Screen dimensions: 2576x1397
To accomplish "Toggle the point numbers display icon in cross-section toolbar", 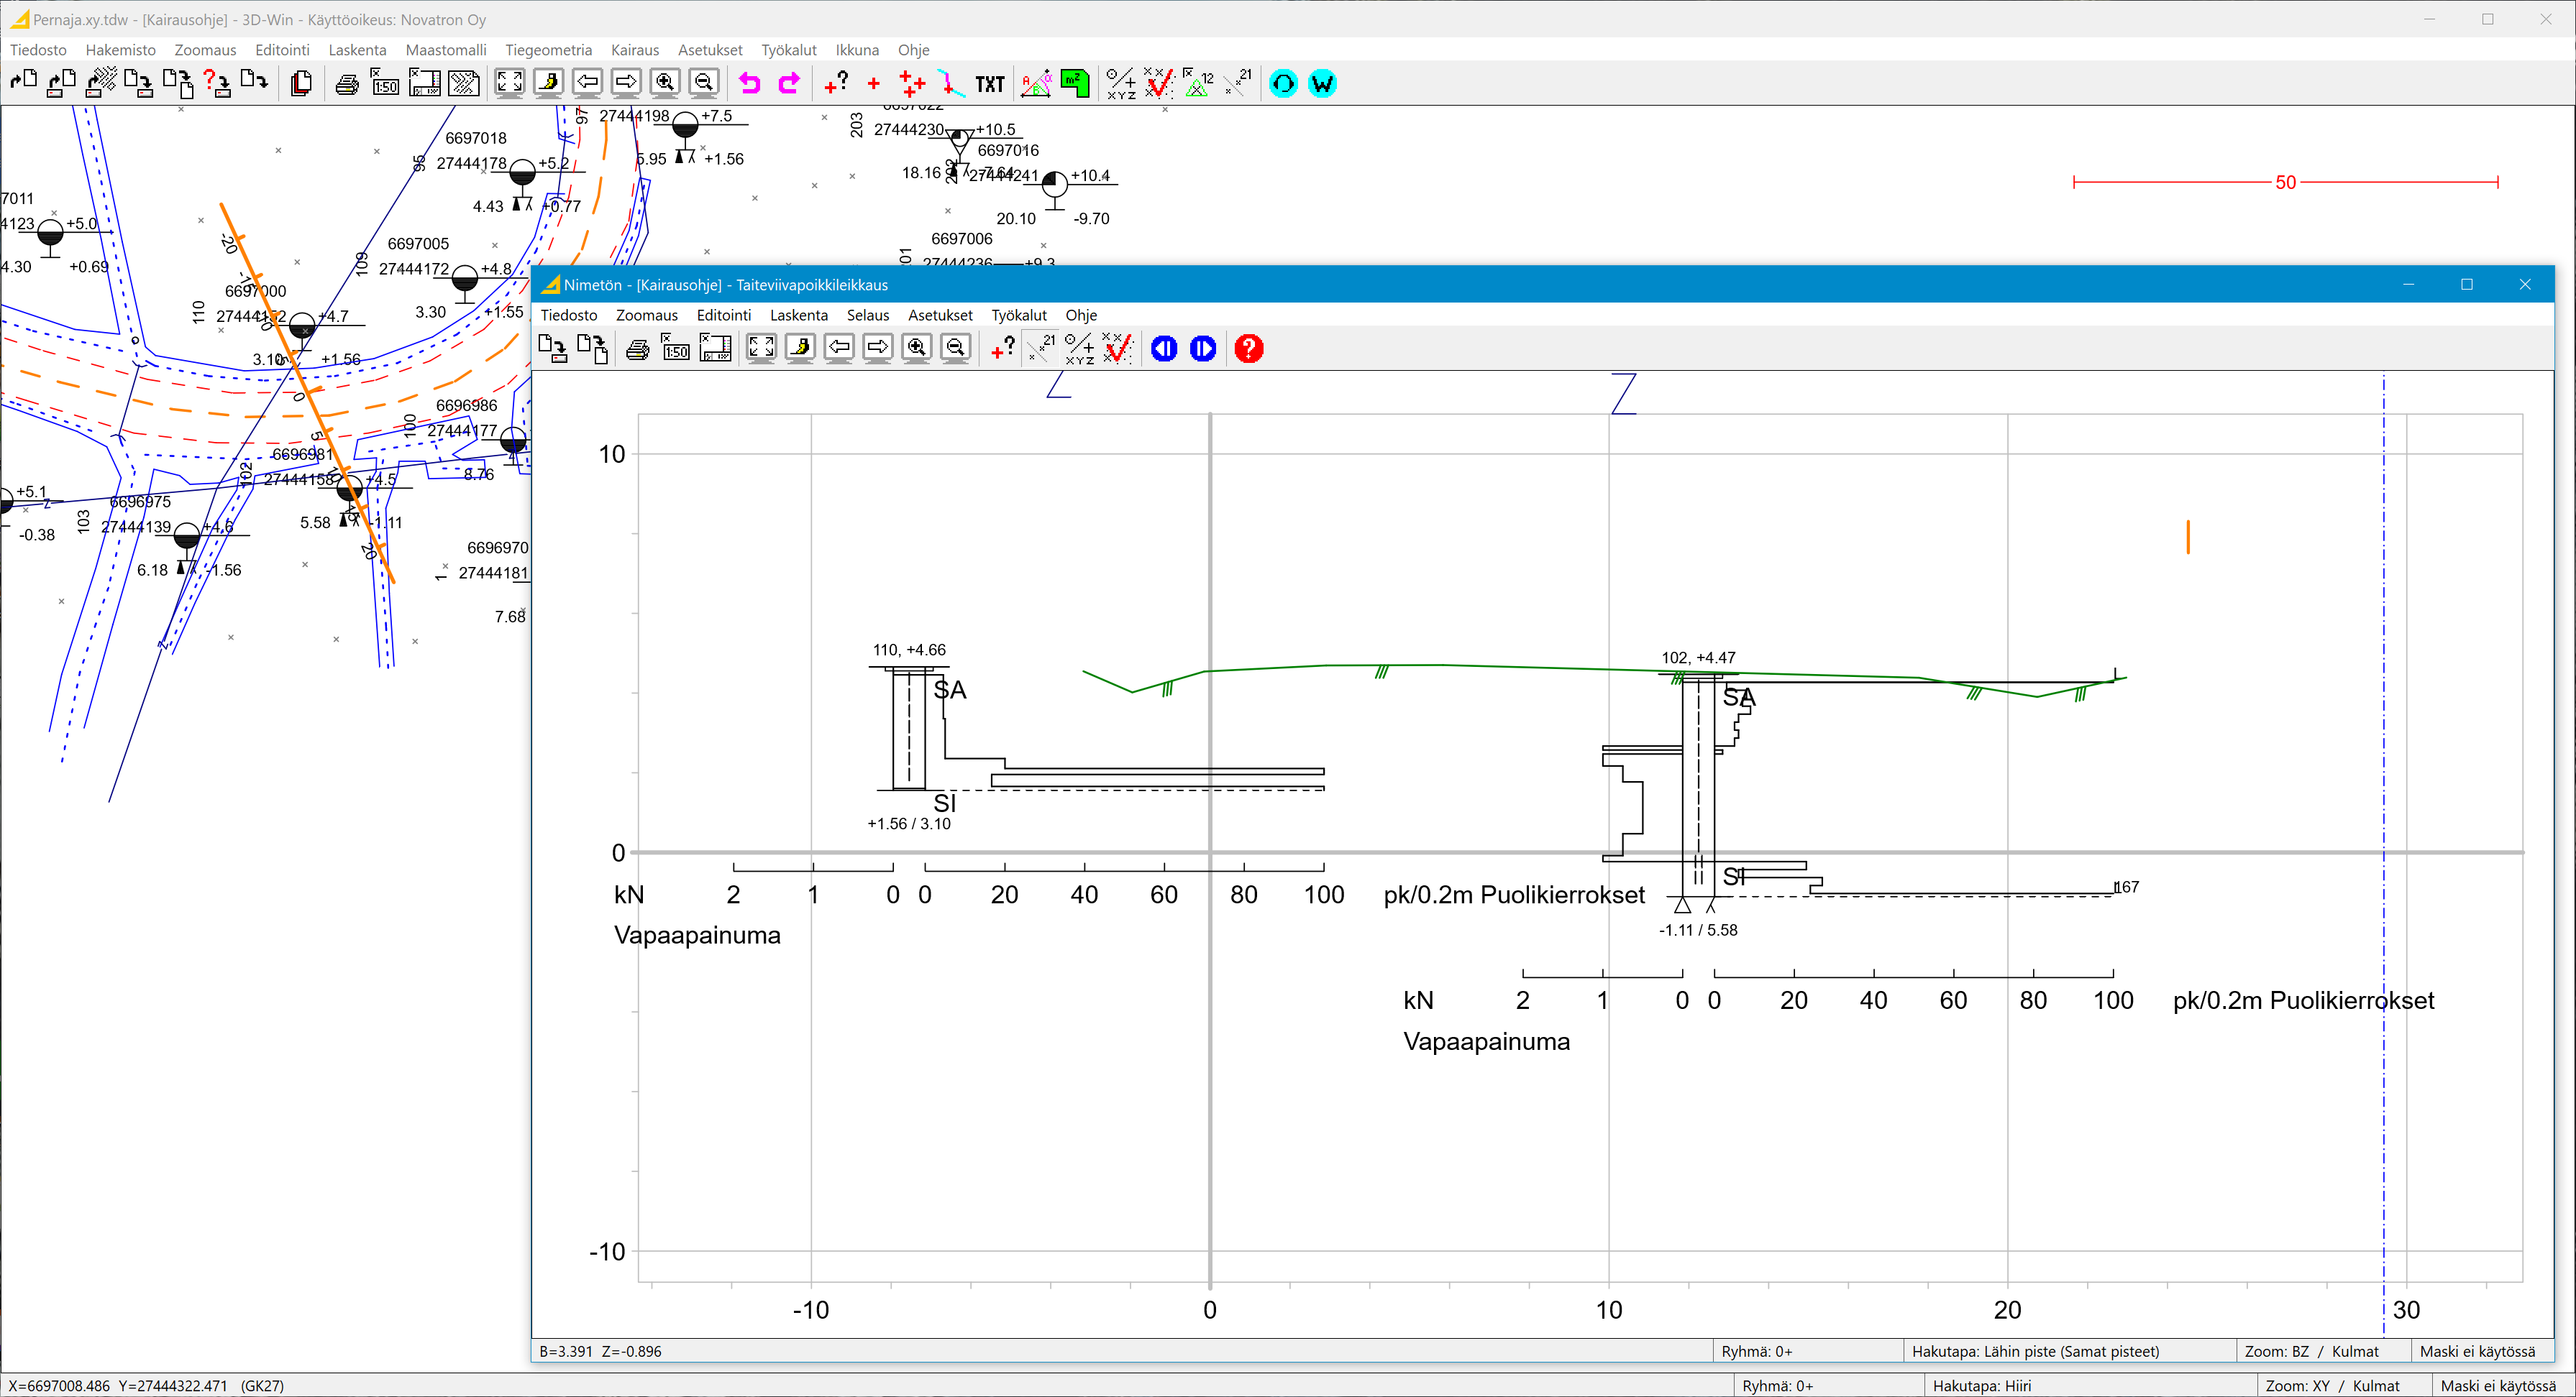I will pyautogui.click(x=1041, y=348).
